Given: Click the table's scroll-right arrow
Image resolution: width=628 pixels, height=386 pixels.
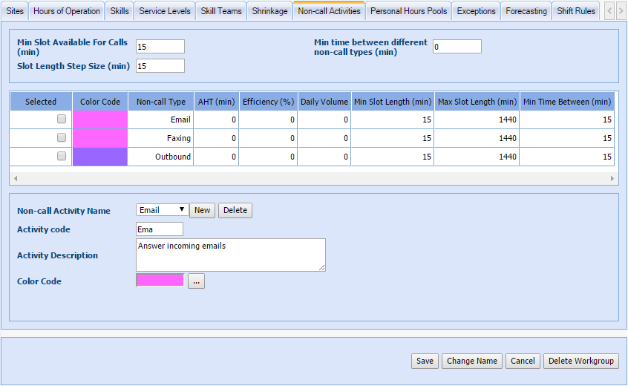Looking at the screenshot, I should (612, 179).
